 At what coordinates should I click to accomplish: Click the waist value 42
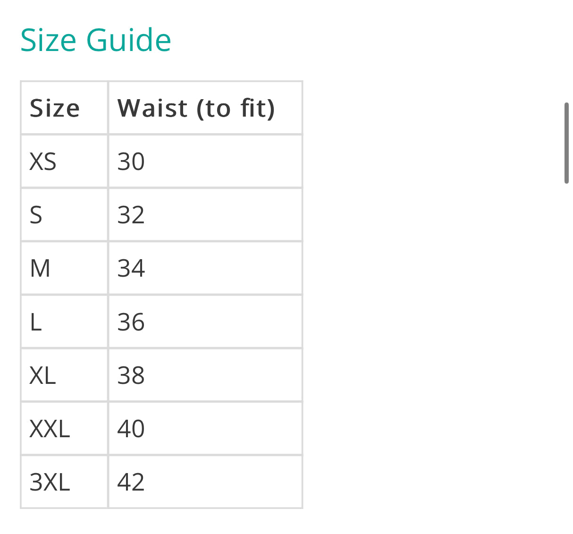pos(131,482)
